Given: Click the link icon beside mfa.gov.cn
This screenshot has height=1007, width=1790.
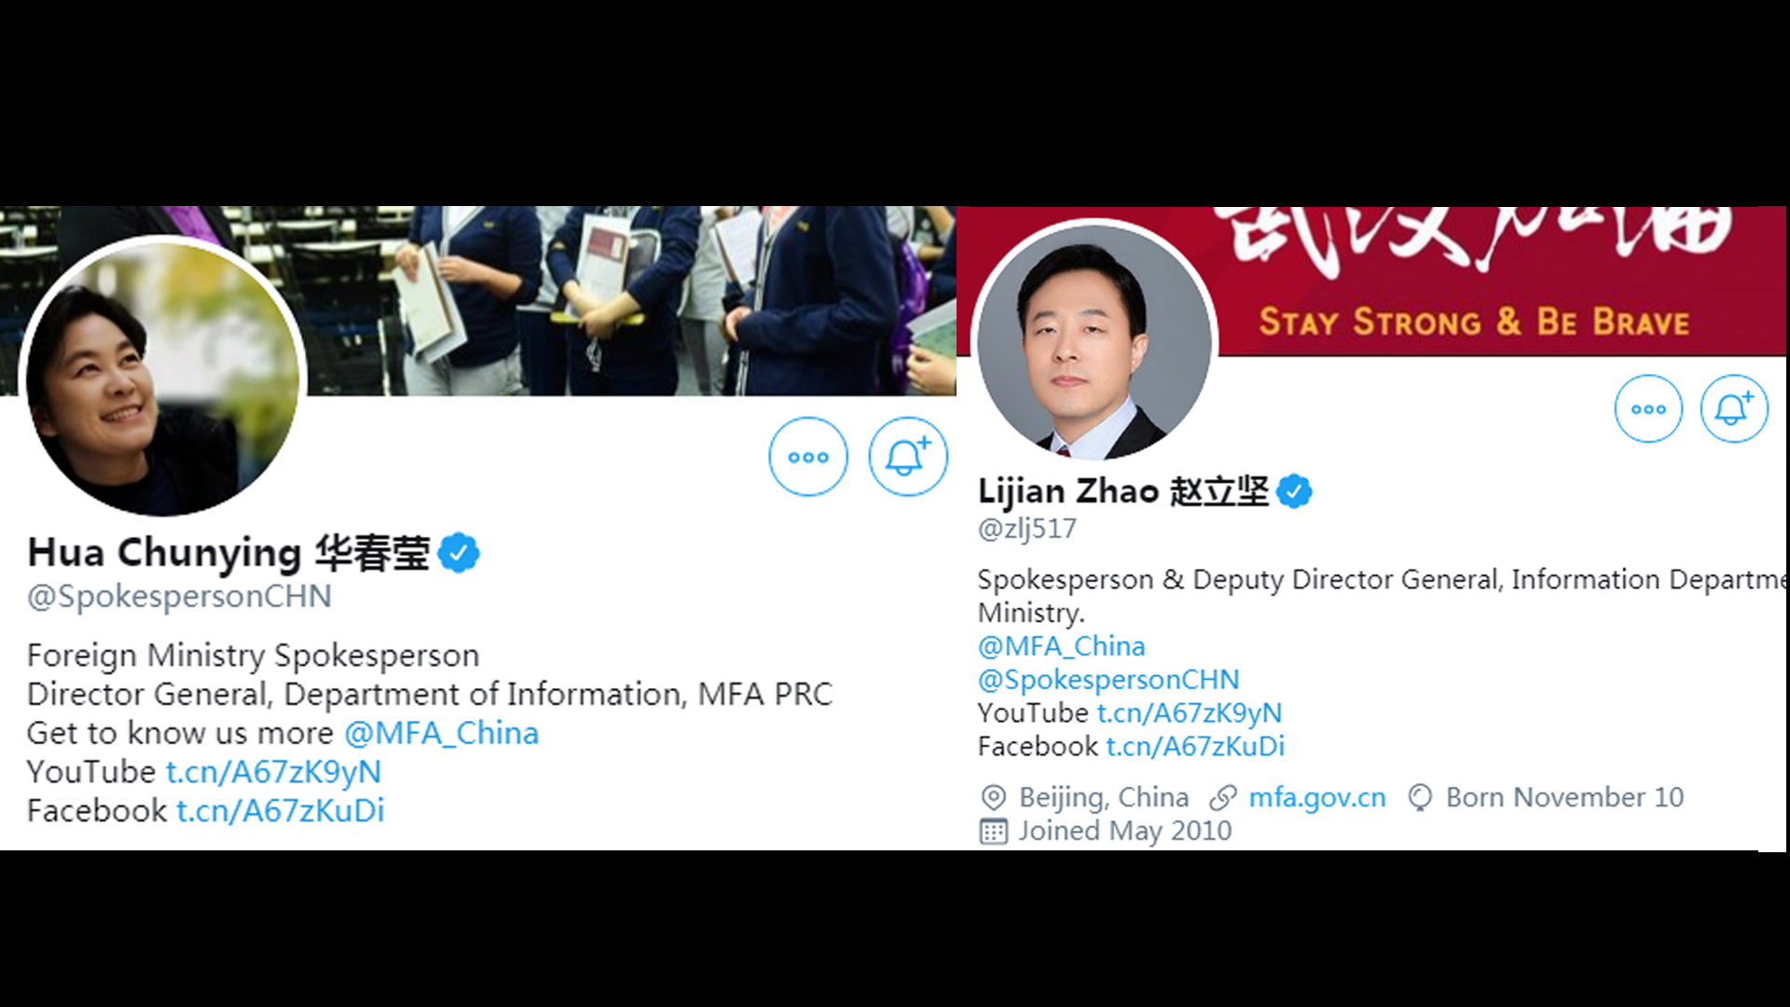Looking at the screenshot, I should (1222, 798).
